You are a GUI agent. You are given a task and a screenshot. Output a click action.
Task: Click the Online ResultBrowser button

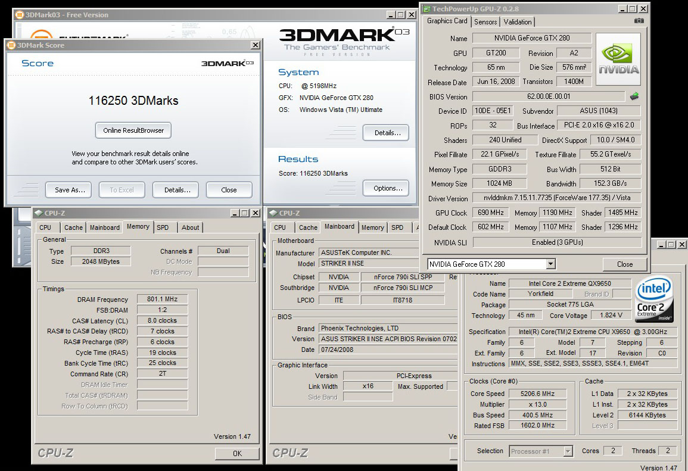coord(133,130)
